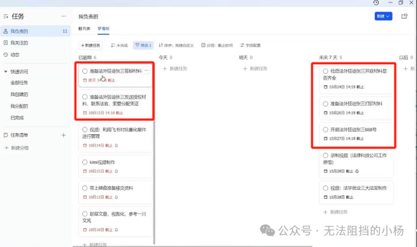Click calendar icon on 10月12日 14:18 deadline
This screenshot has height=247, width=417.
85,113
